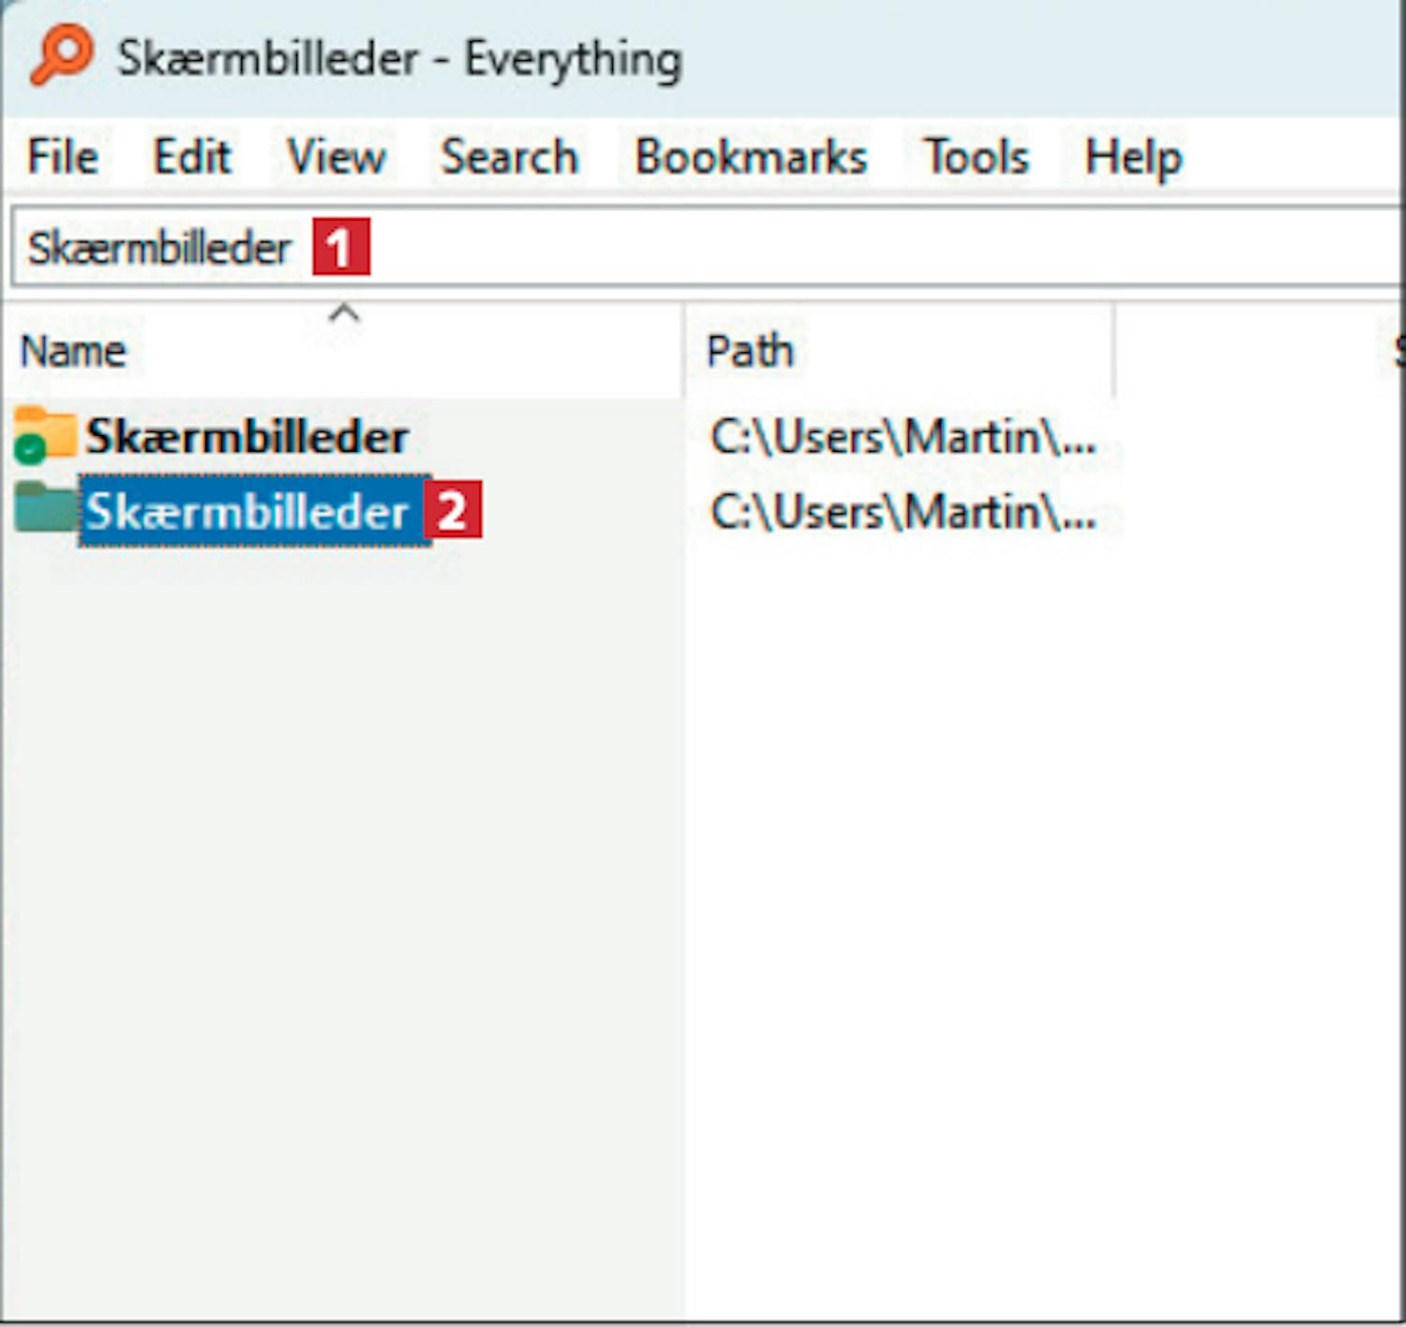Open the File menu

click(x=63, y=156)
